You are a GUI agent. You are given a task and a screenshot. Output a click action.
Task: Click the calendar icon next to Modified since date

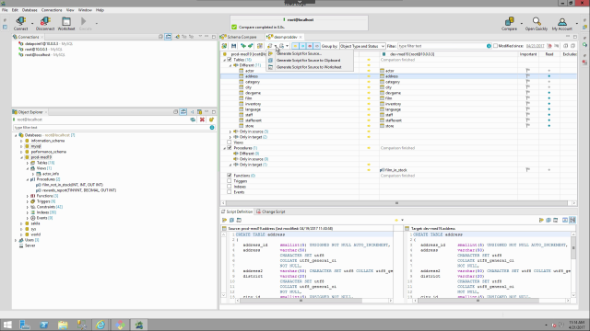[549, 46]
